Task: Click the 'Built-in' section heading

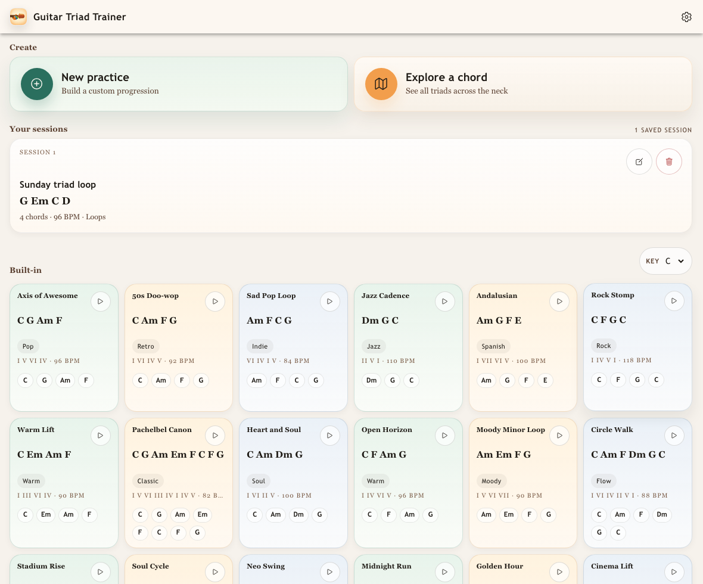Action: point(26,270)
